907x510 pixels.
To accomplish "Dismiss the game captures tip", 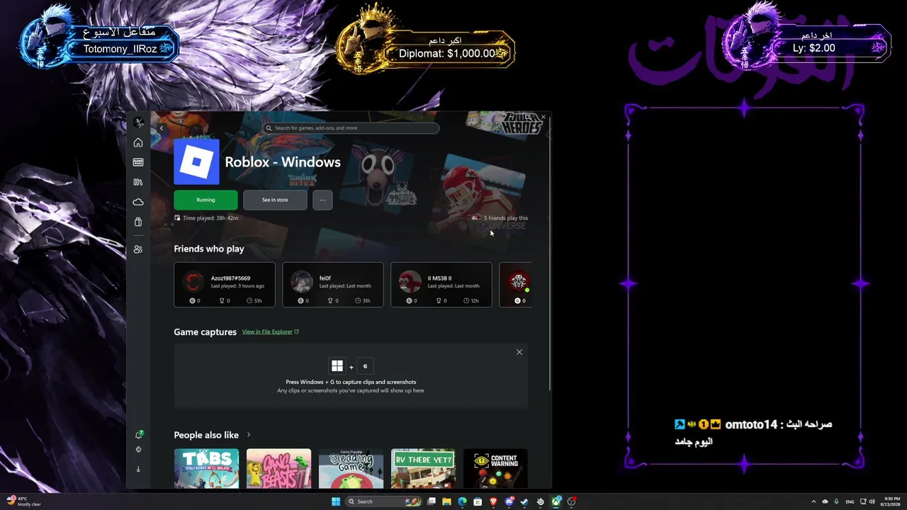I will (x=519, y=352).
